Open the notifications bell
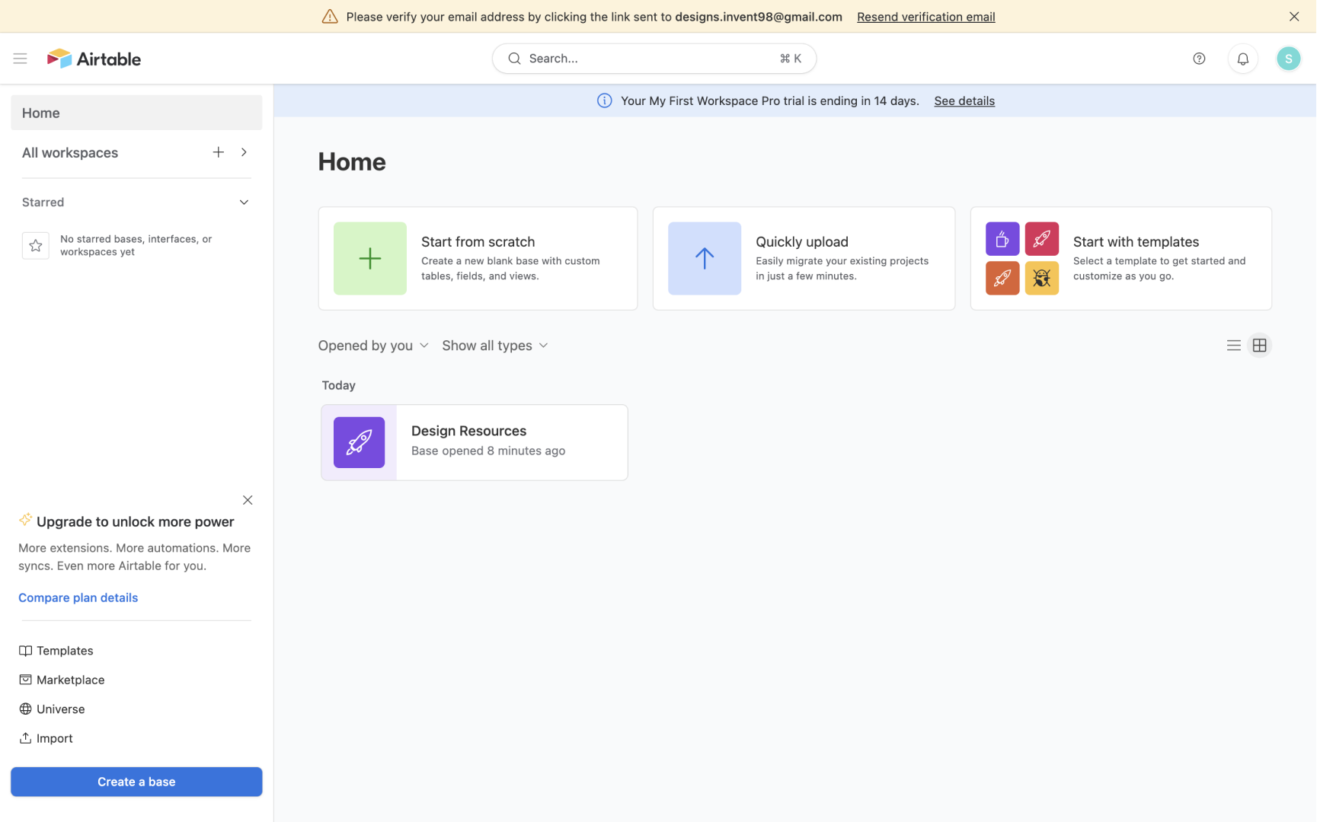Image resolution: width=1317 pixels, height=822 pixels. click(x=1242, y=58)
